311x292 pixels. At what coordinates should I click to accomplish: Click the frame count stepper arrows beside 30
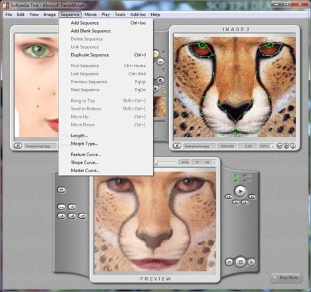(x=214, y=162)
